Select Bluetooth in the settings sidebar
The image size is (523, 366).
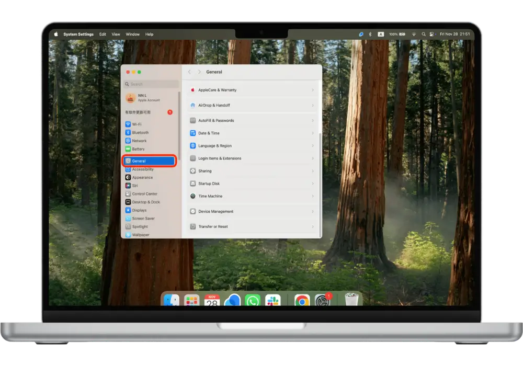click(140, 133)
